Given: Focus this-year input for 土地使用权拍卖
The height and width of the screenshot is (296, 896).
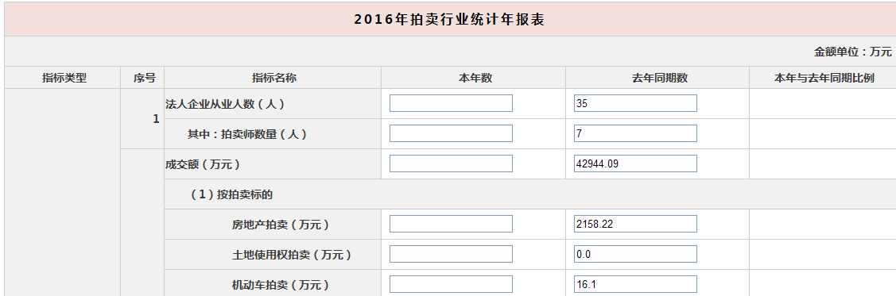Looking at the screenshot, I should tap(451, 255).
